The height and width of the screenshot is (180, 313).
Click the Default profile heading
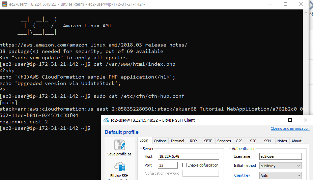point(121,132)
